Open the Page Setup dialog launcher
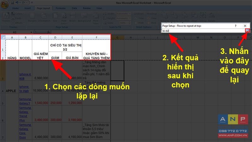This screenshot has width=252, height=142. coord(99,27)
